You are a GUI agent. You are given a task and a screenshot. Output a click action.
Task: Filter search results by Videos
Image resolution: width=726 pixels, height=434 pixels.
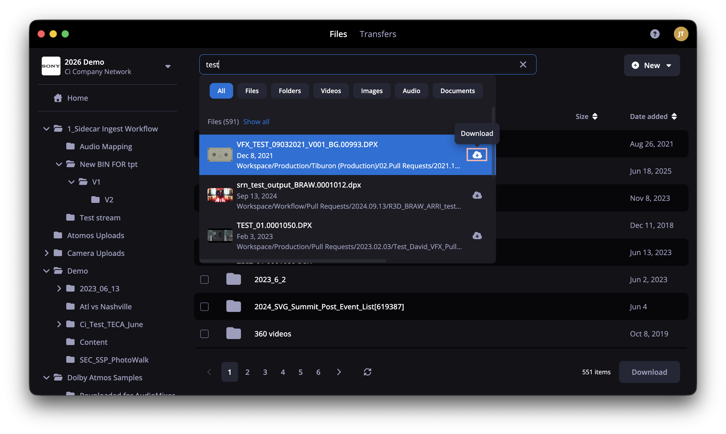point(331,91)
